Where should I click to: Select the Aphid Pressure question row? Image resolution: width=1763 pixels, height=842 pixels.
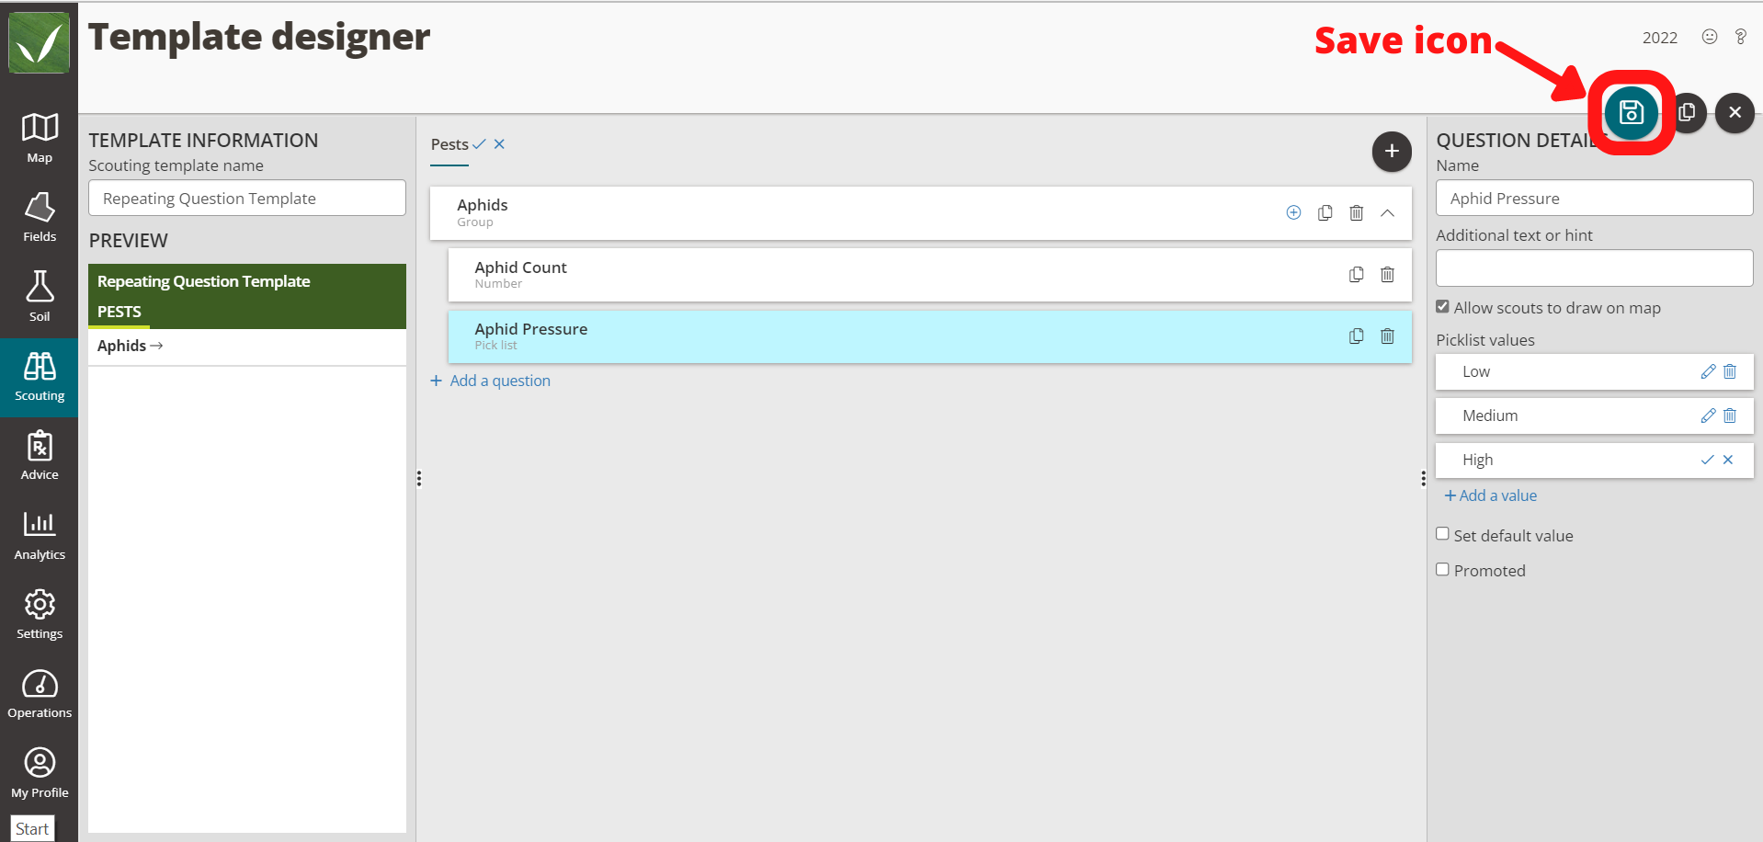(929, 336)
